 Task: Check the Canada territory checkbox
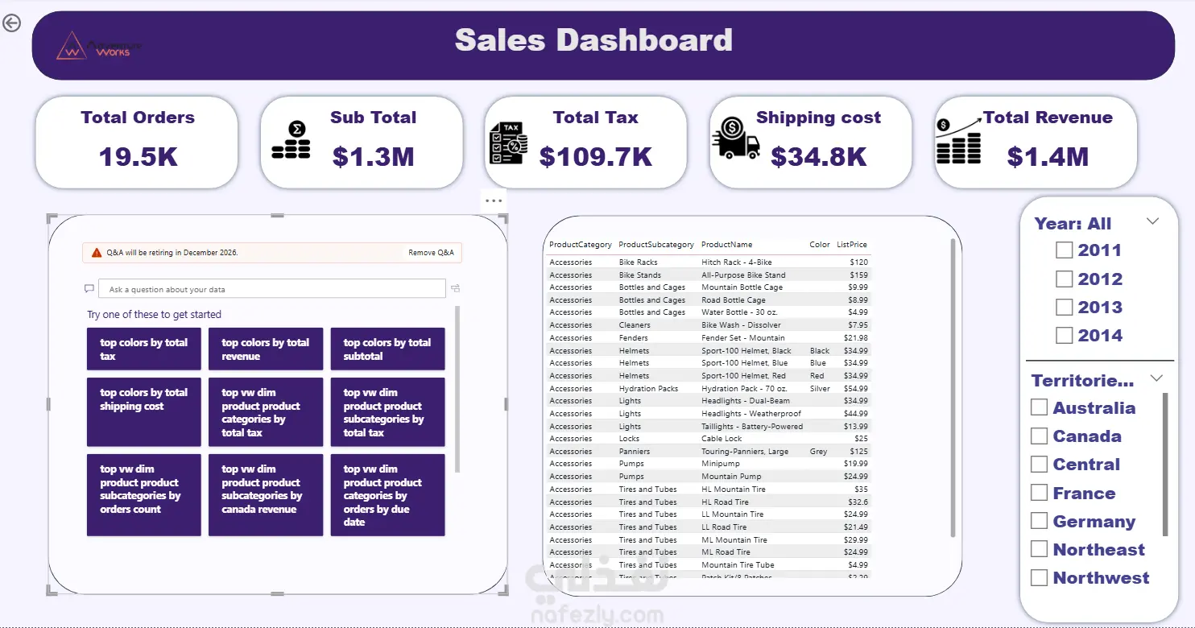1040,436
